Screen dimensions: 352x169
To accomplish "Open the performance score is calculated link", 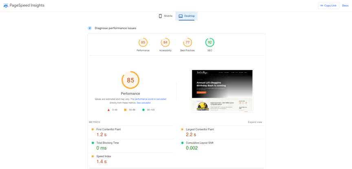I will pyautogui.click(x=150, y=99).
